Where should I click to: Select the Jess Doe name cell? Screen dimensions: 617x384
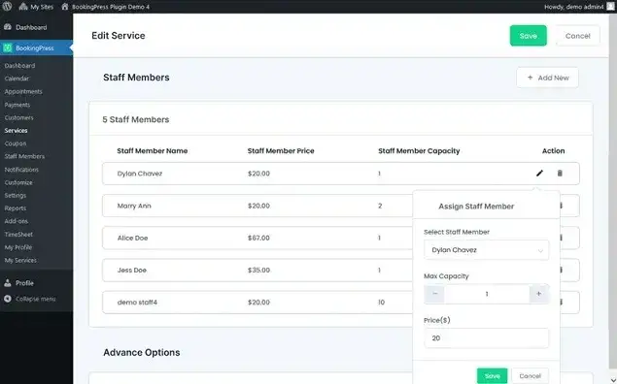132,271
